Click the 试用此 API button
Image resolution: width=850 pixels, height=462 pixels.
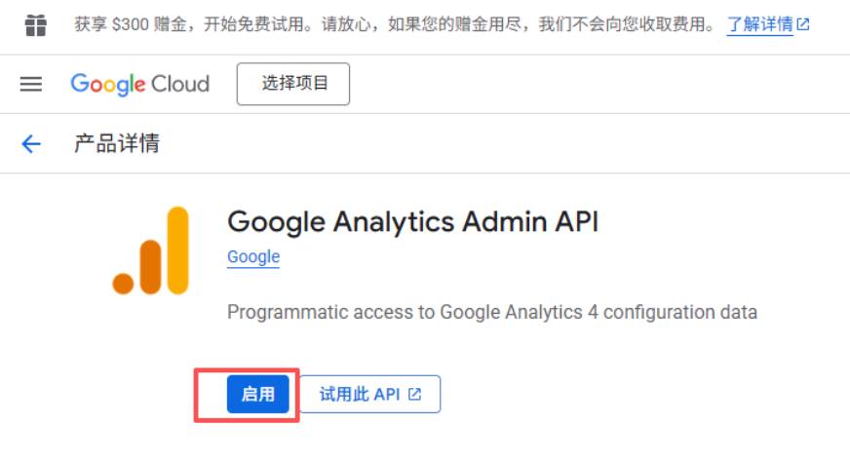point(370,394)
